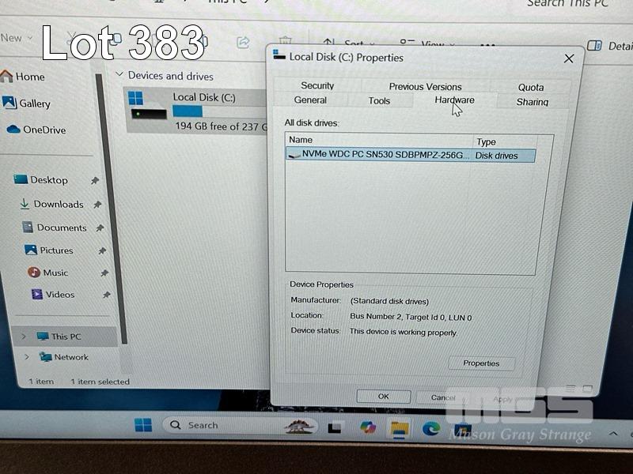Image resolution: width=633 pixels, height=474 pixels.
Task: Select OneDrive in the sidebar
Action: [x=44, y=130]
